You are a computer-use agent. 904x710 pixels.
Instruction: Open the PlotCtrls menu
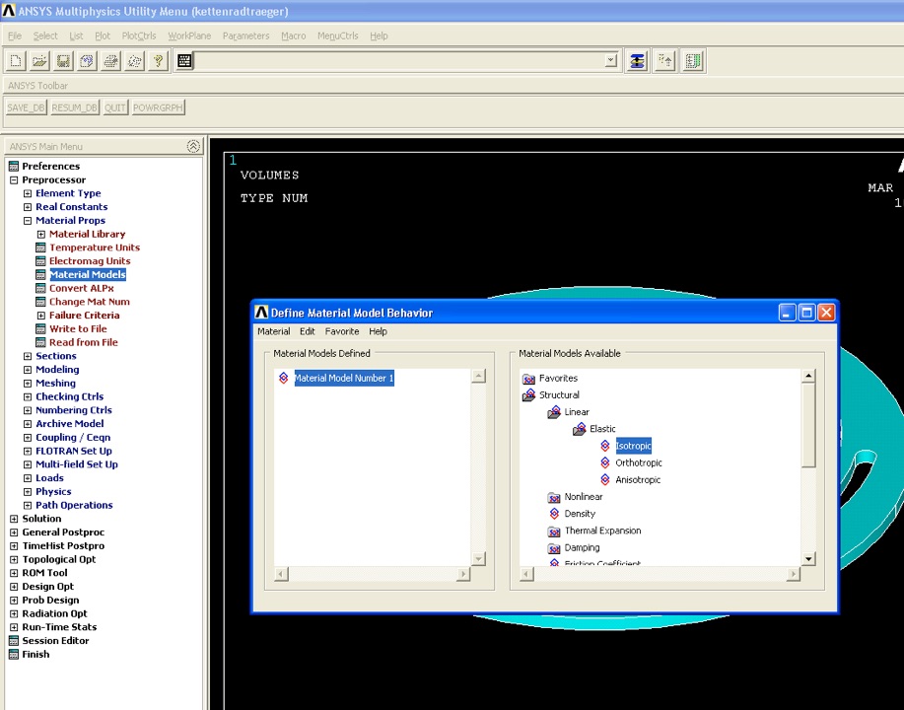click(x=139, y=35)
